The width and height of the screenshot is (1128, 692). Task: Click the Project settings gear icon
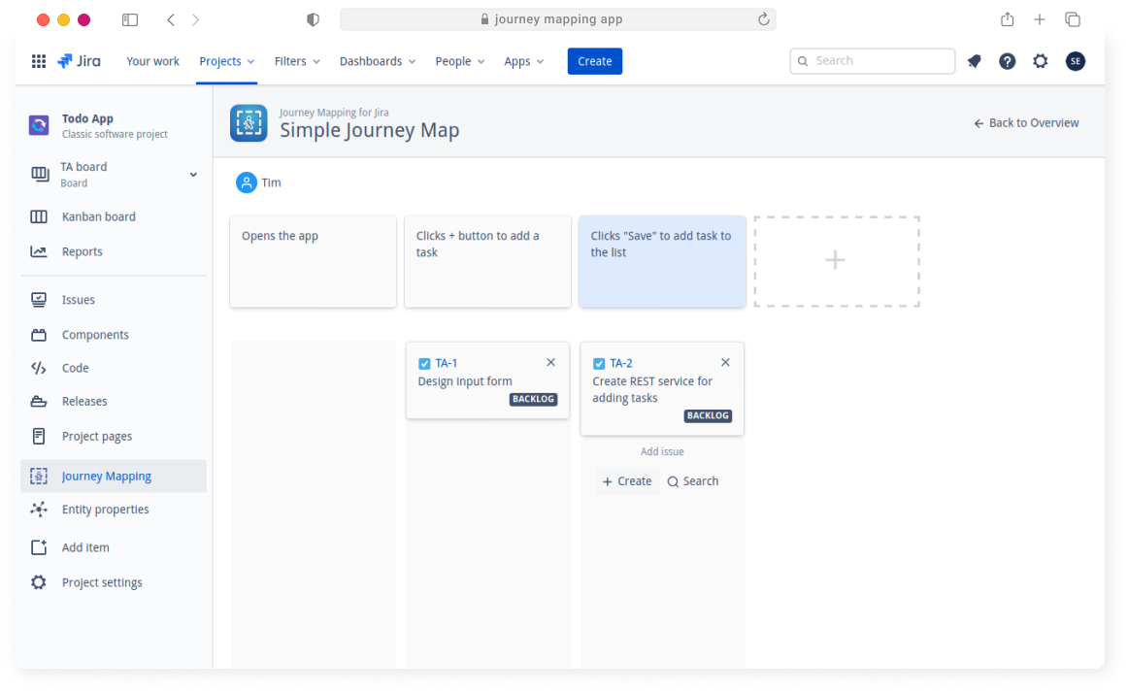coord(39,582)
